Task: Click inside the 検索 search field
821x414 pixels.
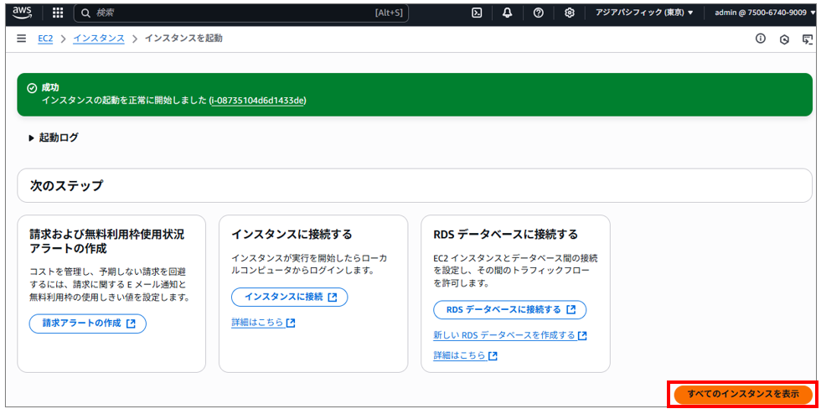Action: pos(241,13)
